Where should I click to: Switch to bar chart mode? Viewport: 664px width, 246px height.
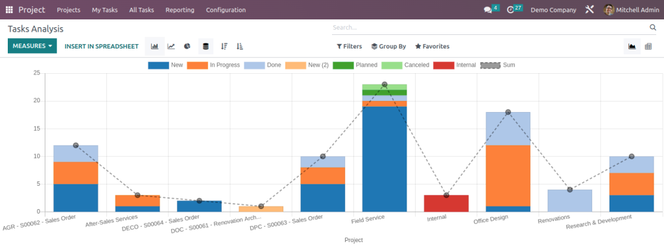[x=154, y=46]
